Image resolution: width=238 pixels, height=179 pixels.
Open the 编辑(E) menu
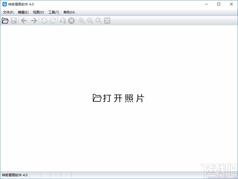click(x=23, y=12)
